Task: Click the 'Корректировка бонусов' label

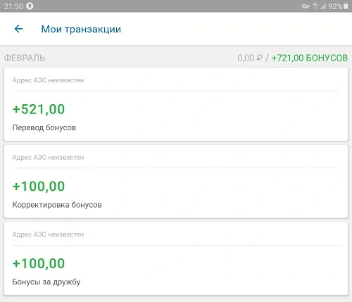Action: pyautogui.click(x=57, y=205)
